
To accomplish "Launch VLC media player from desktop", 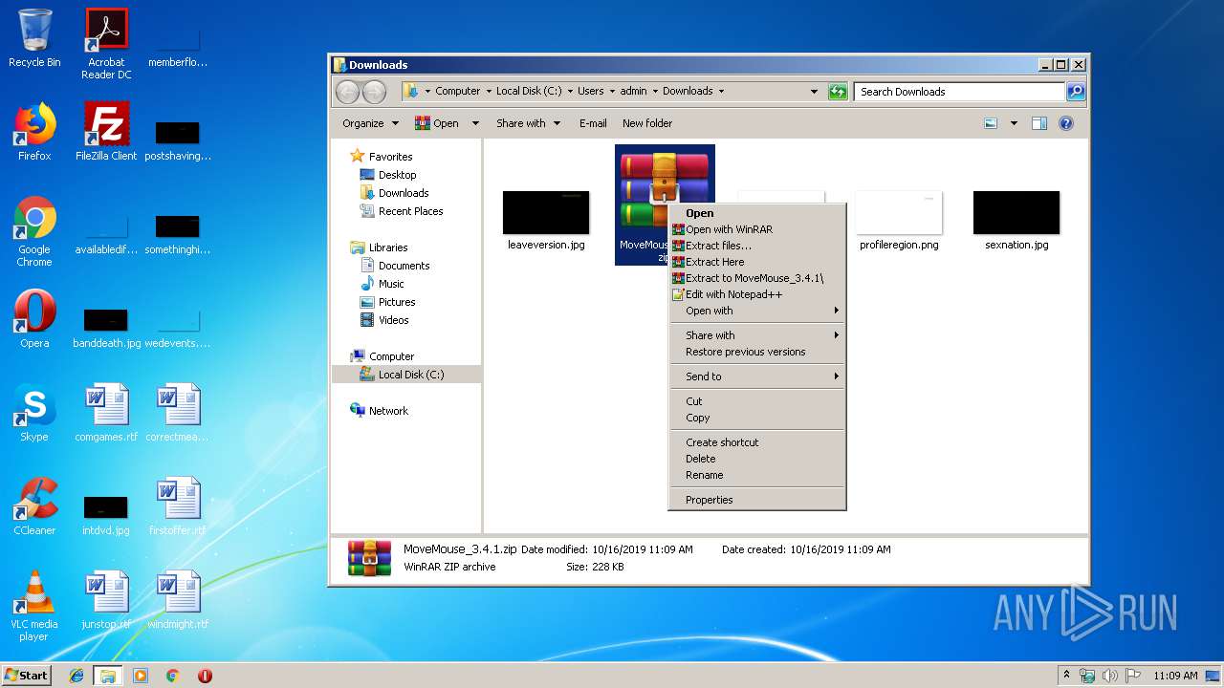I will (34, 606).
